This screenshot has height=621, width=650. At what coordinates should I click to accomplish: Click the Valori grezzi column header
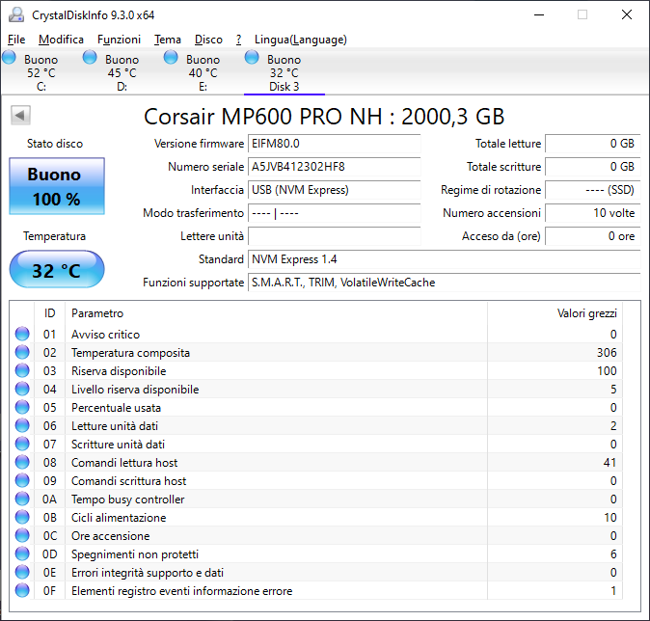point(555,313)
